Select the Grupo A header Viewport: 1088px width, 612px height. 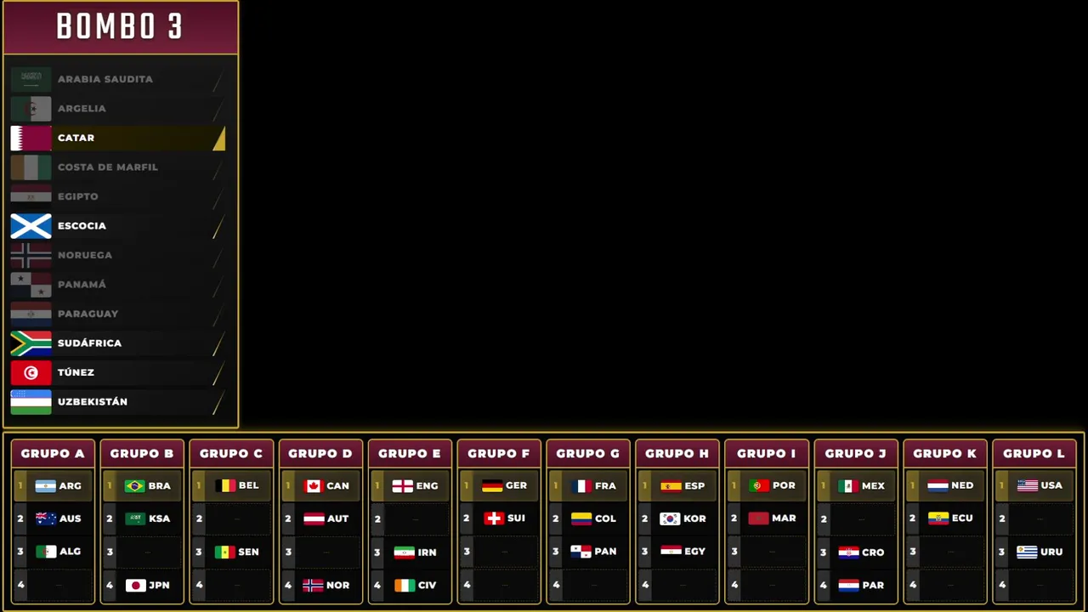pos(53,453)
